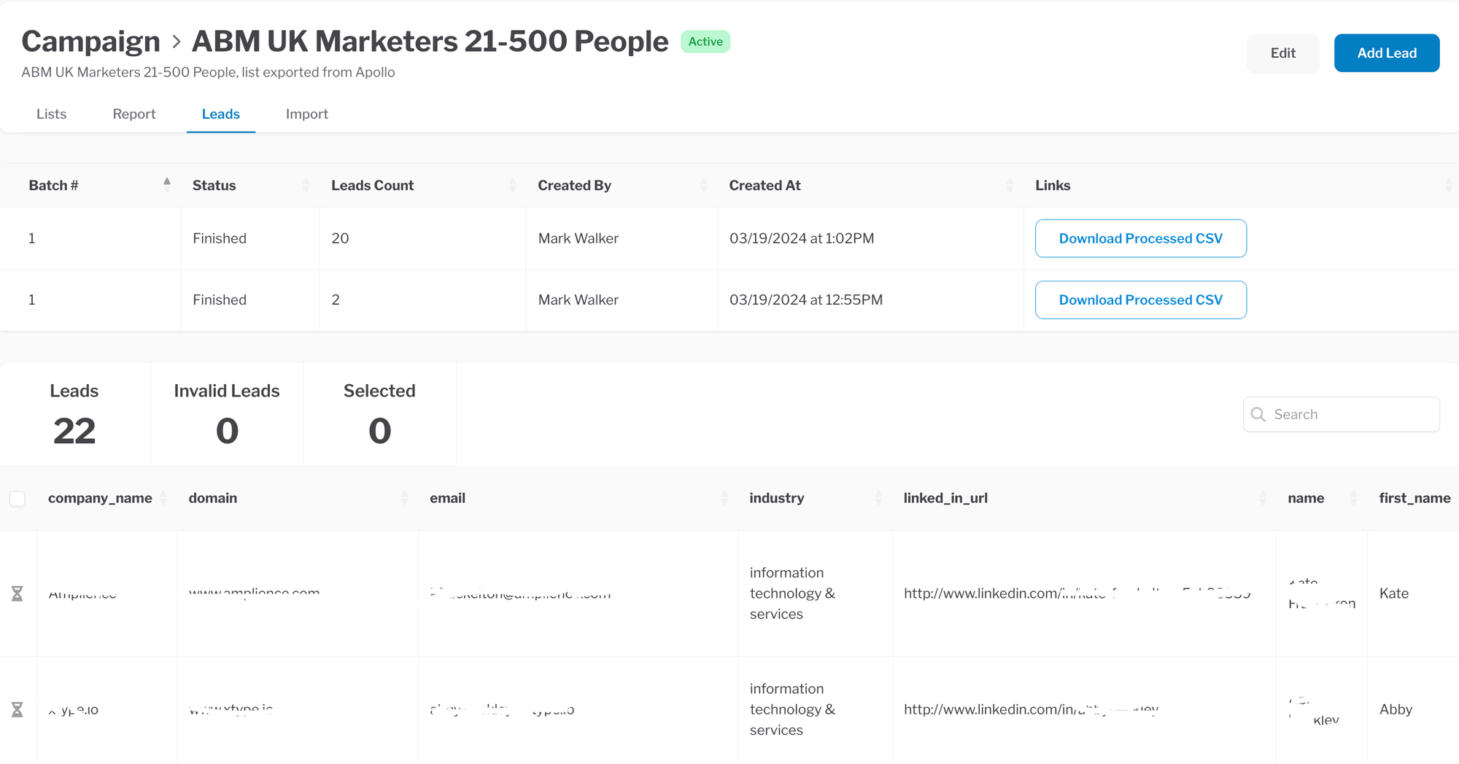Viewport: 1459px width, 764px height.
Task: Click the breadcrumb chevron after Campaign
Action: tap(176, 42)
